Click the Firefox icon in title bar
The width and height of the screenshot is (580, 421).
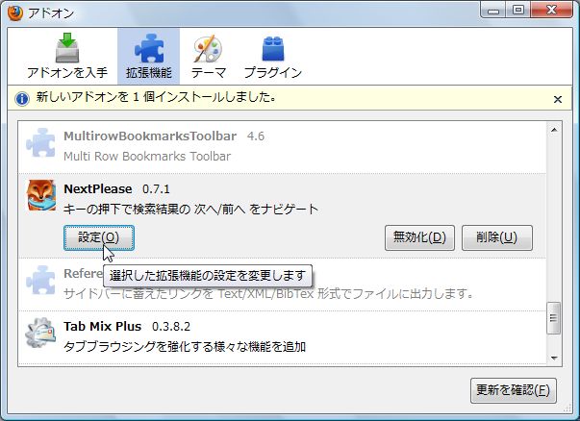[15, 12]
